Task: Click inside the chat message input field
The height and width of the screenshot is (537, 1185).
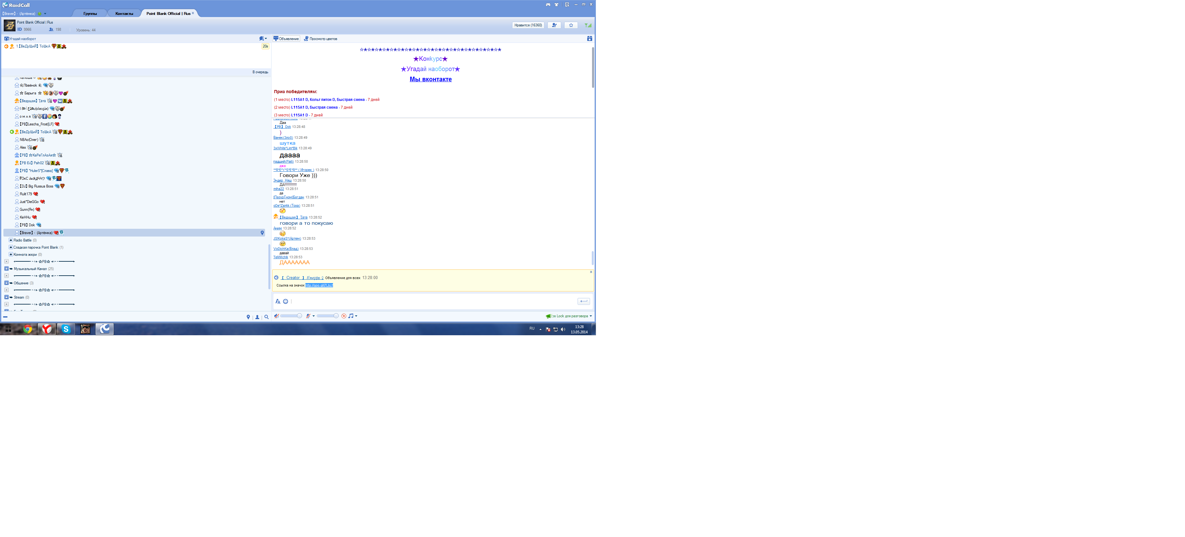Action: tap(432, 301)
